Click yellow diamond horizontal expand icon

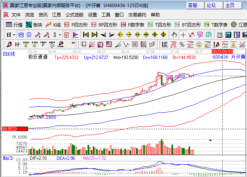(137, 35)
